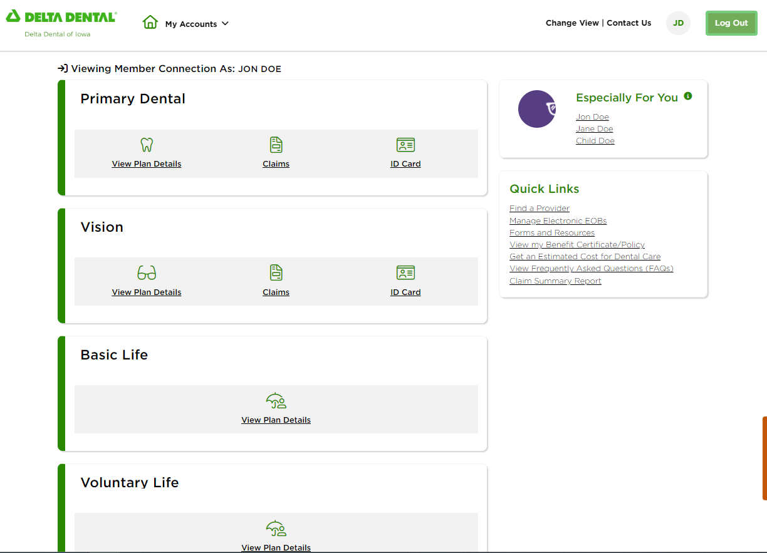Click the umbrella icon under Voluntary Life
767x553 pixels.
[x=276, y=529]
